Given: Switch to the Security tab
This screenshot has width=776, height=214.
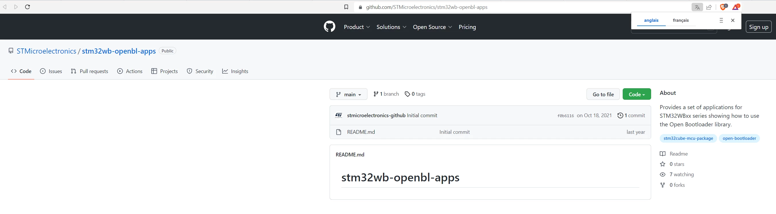Looking at the screenshot, I should click(x=200, y=71).
